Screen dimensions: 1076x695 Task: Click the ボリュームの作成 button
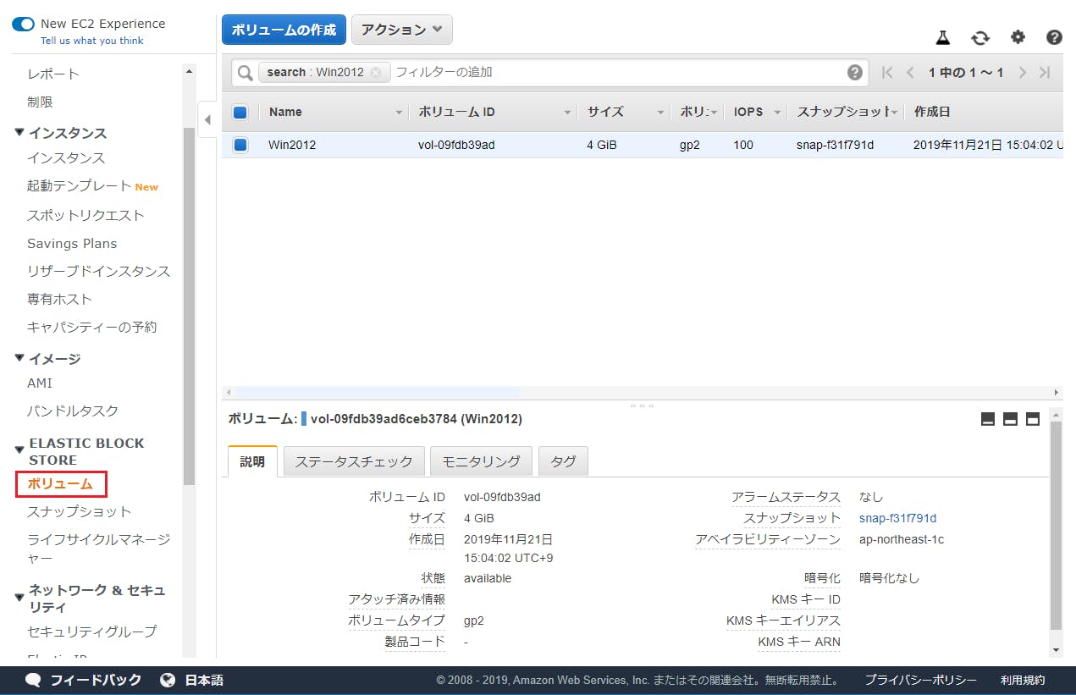tap(284, 30)
